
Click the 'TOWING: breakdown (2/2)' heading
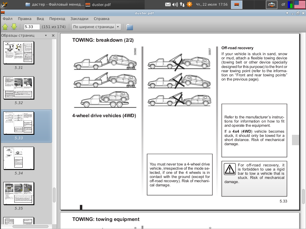click(103, 40)
